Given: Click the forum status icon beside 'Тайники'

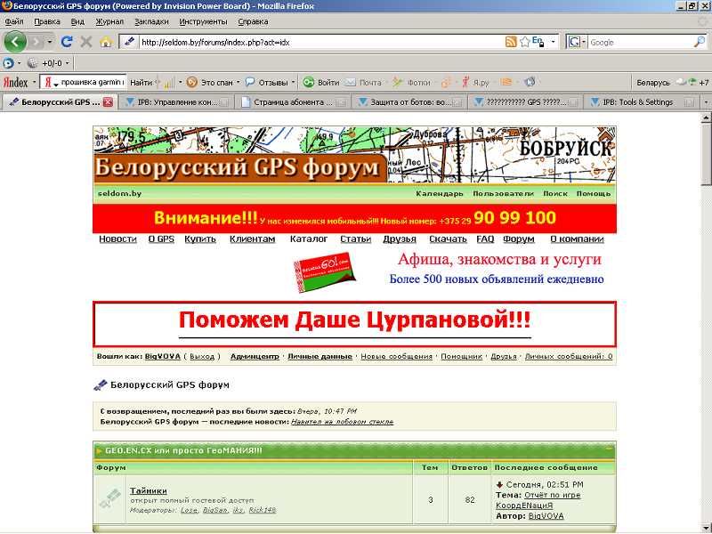Looking at the screenshot, I should click(x=110, y=498).
